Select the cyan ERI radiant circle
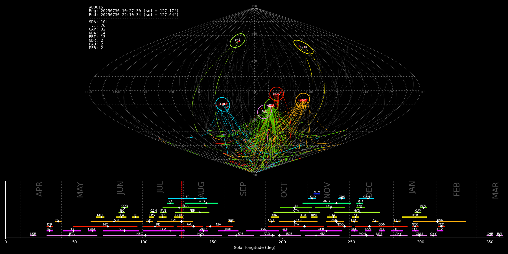The width and height of the screenshot is (508, 254). [223, 104]
